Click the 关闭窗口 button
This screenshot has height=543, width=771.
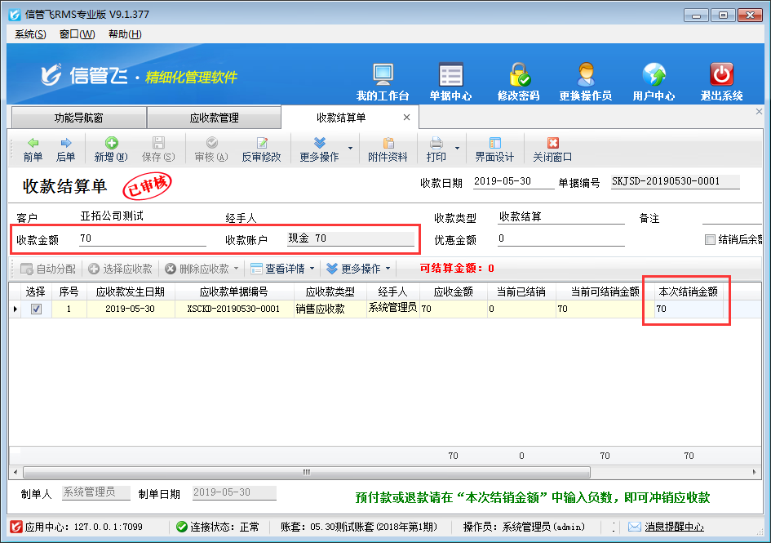click(x=552, y=149)
